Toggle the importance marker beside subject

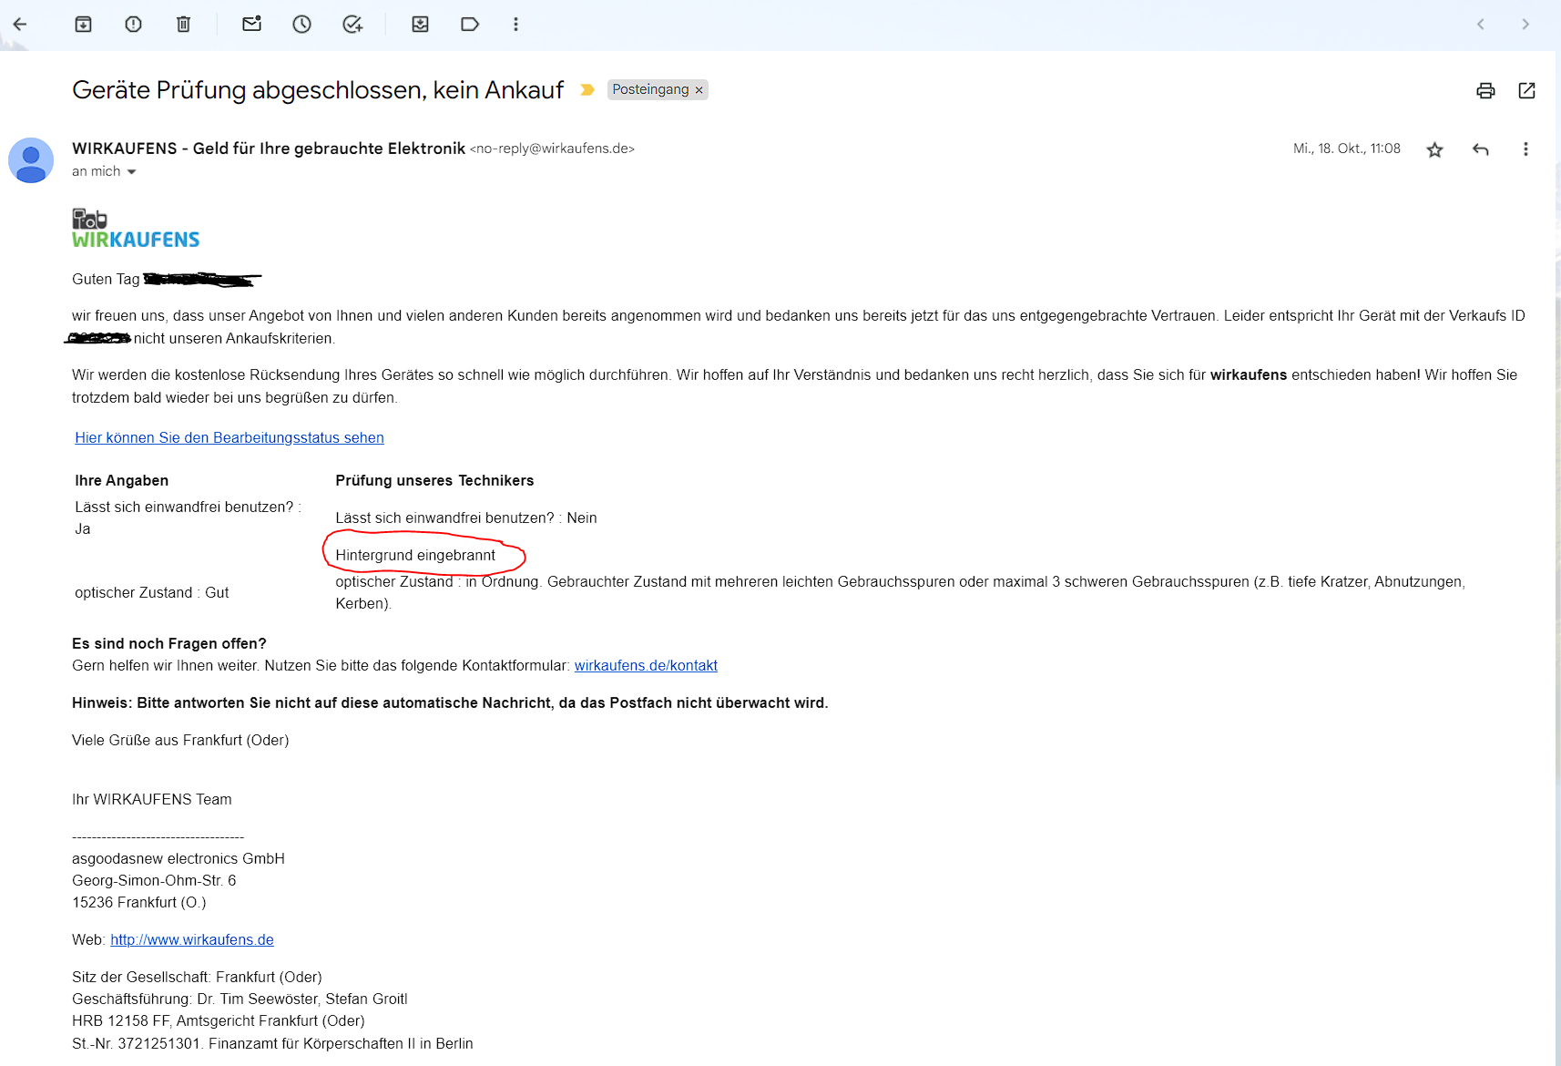[587, 89]
